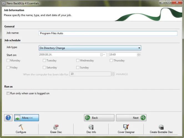Minimize the Nero BackItUp window

point(163,2)
